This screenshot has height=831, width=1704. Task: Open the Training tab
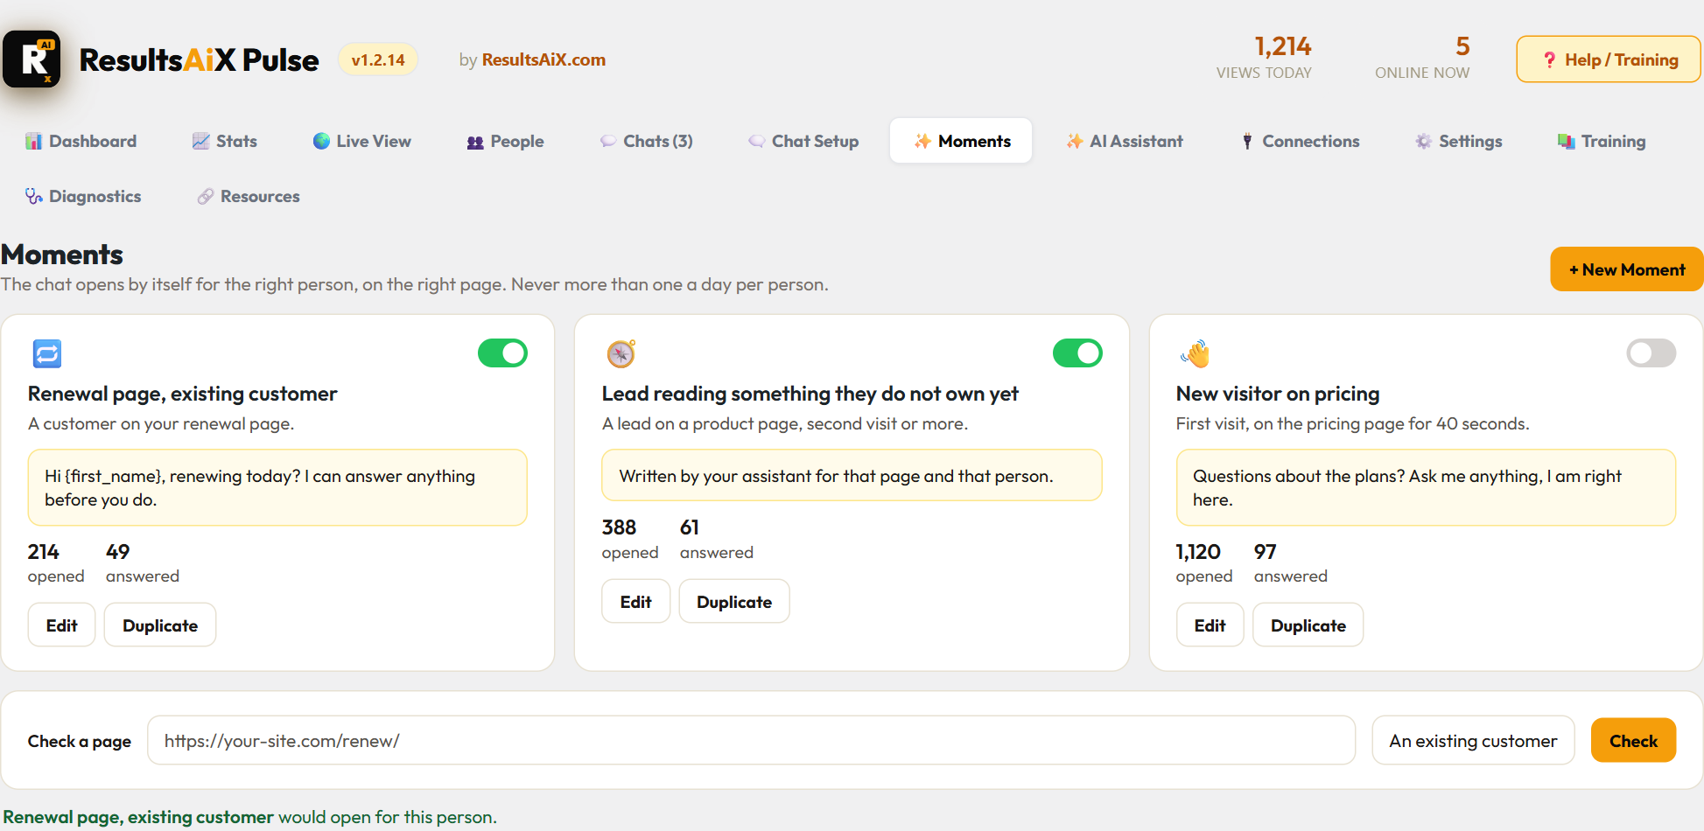(1602, 141)
